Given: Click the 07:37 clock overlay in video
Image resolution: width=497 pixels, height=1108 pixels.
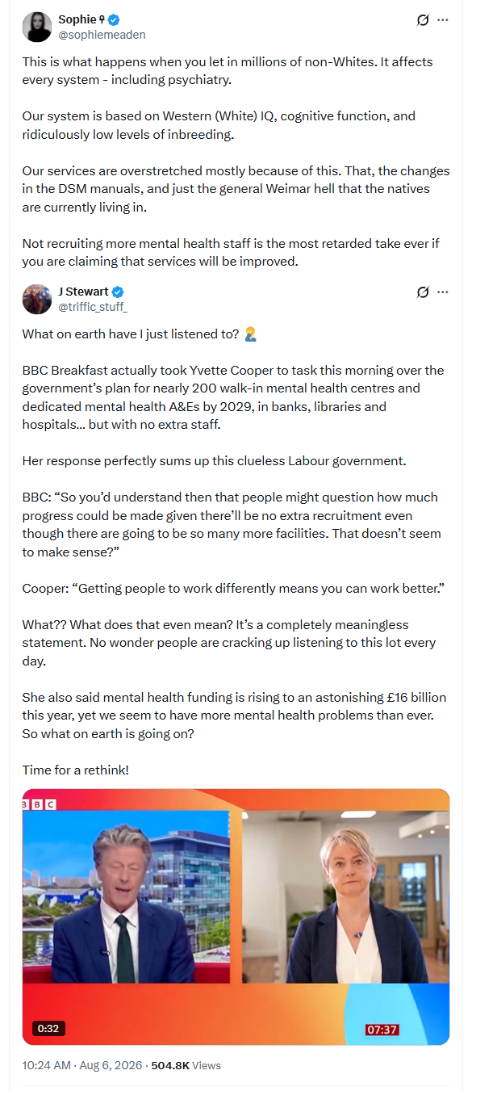Looking at the screenshot, I should click(x=382, y=1030).
